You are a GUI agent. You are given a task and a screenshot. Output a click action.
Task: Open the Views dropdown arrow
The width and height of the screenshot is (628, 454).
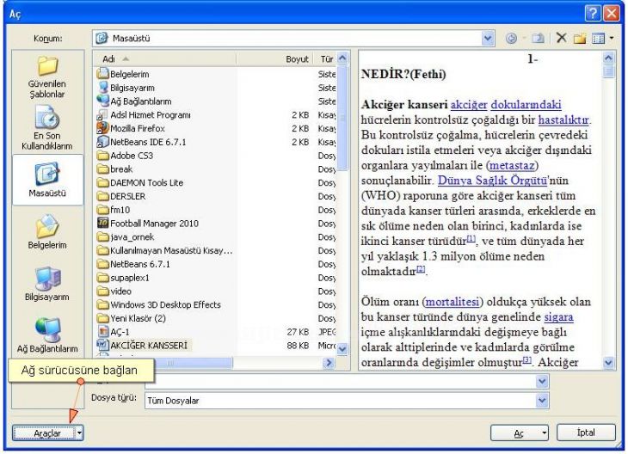pyautogui.click(x=611, y=39)
